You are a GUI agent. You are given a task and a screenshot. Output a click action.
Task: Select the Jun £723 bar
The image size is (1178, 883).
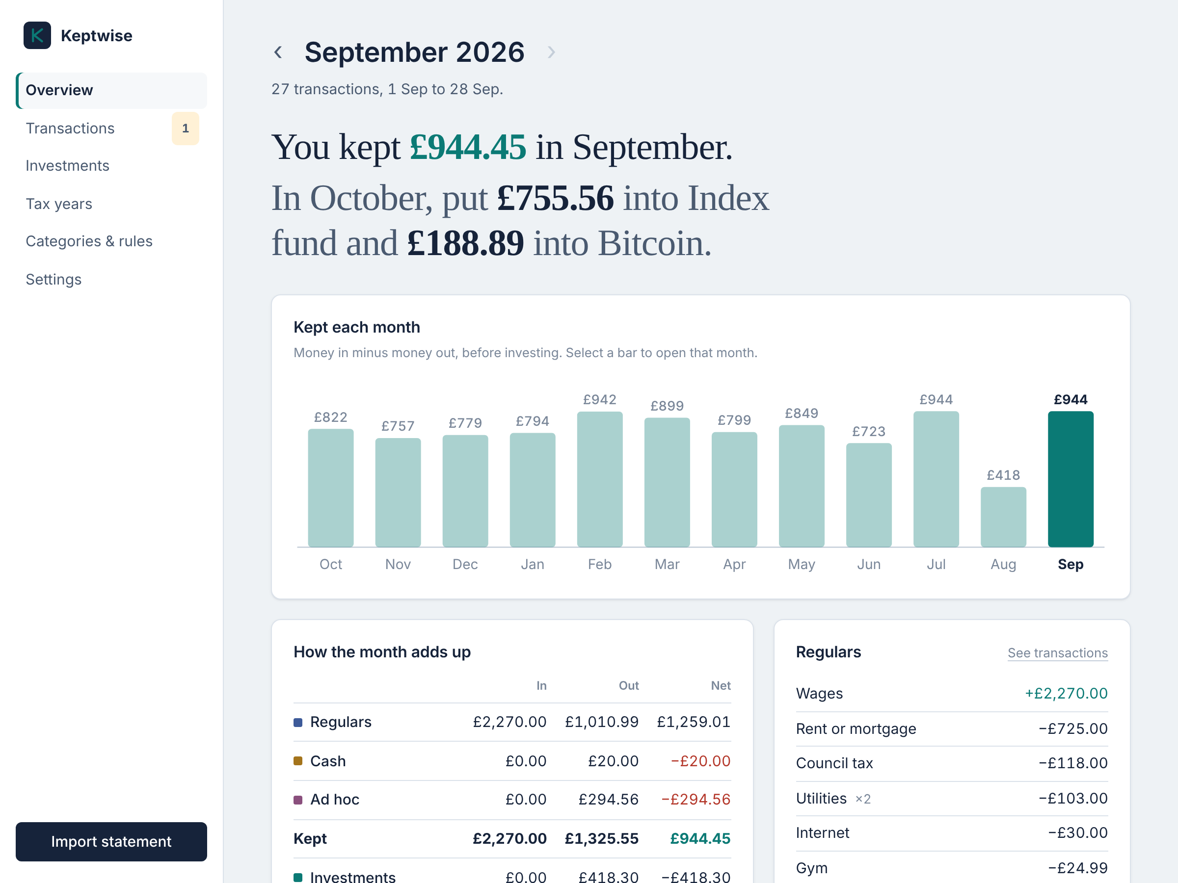point(869,495)
